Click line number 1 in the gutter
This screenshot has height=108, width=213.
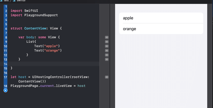tap(6, 6)
